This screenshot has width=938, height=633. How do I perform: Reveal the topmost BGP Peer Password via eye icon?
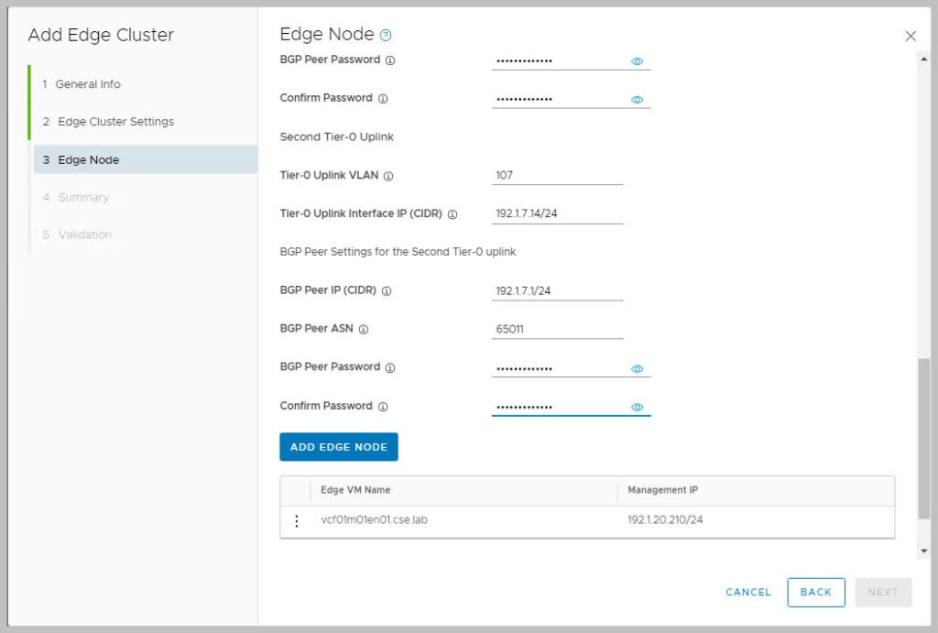pyautogui.click(x=638, y=61)
